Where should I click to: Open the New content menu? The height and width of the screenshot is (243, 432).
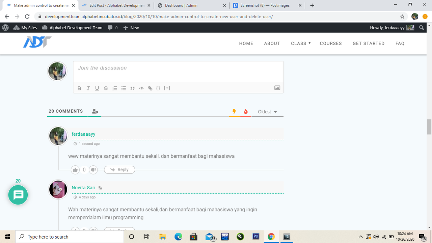click(x=131, y=28)
